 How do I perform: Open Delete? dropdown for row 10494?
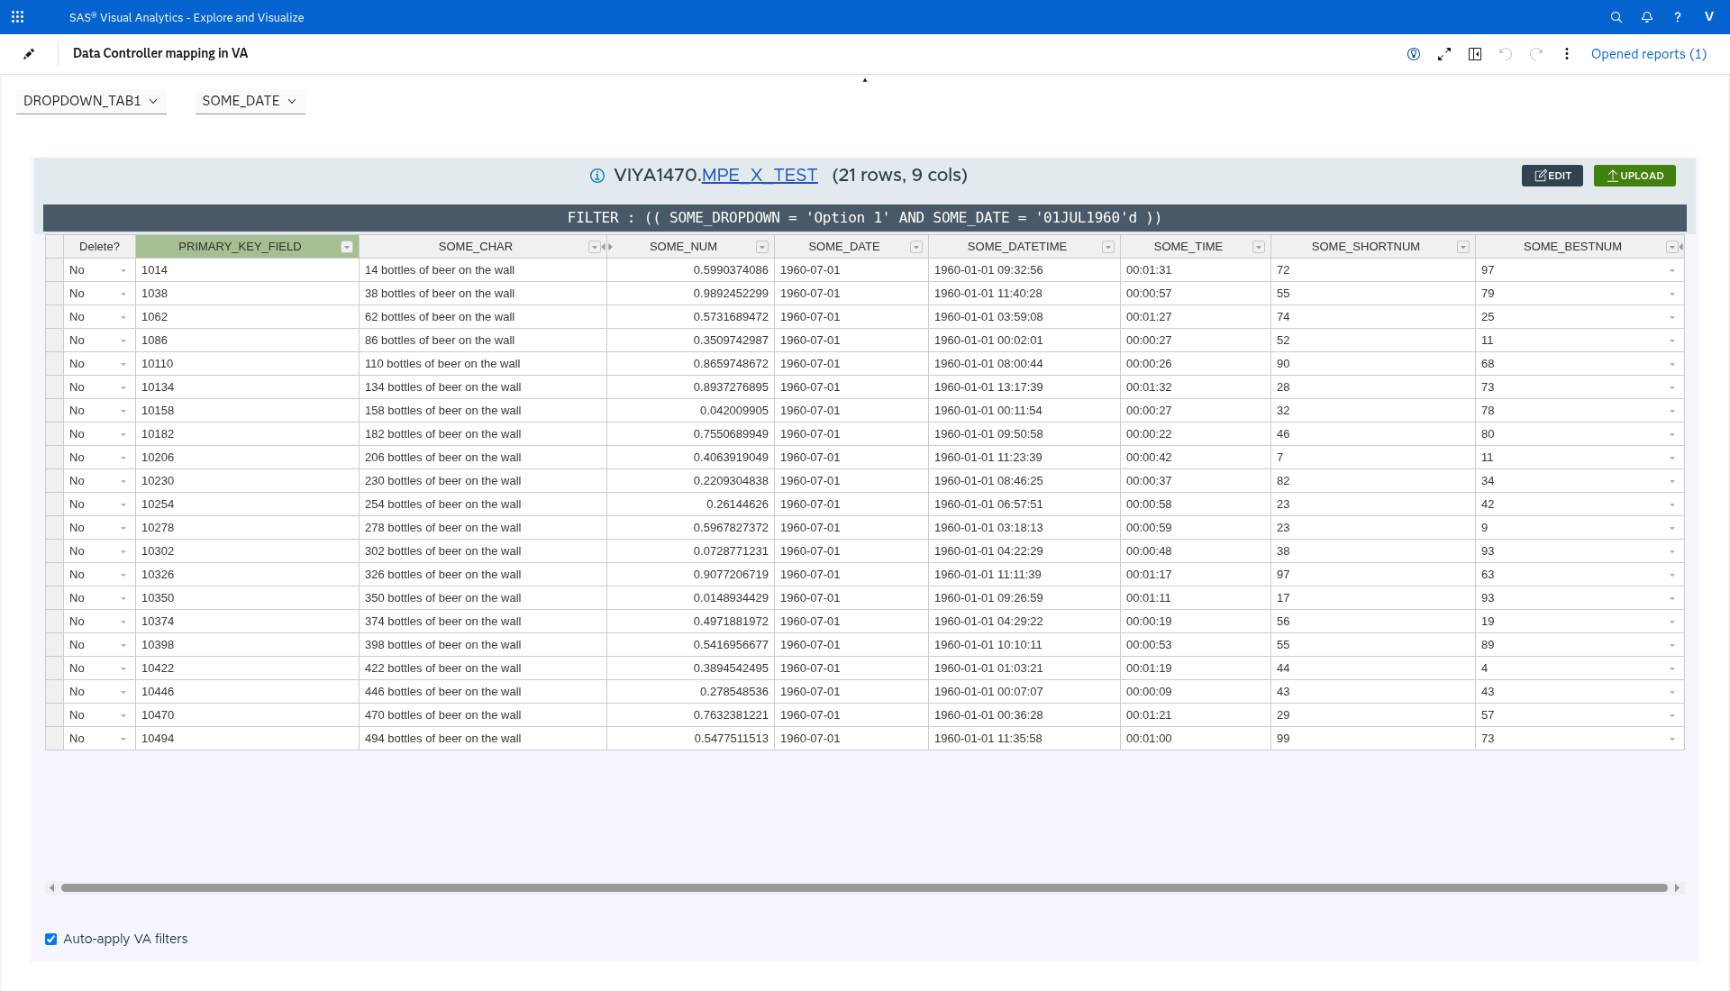tap(123, 739)
